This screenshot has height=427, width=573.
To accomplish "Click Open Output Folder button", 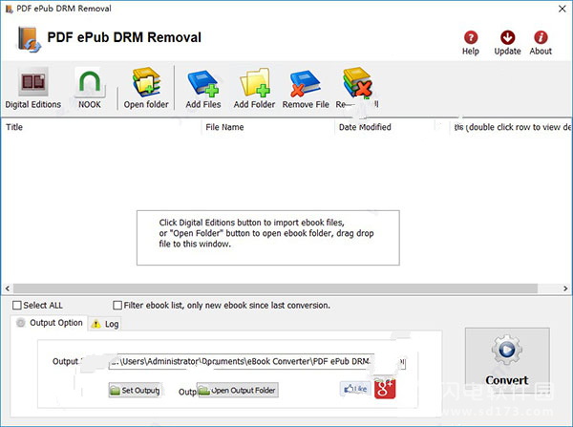I will point(238,390).
